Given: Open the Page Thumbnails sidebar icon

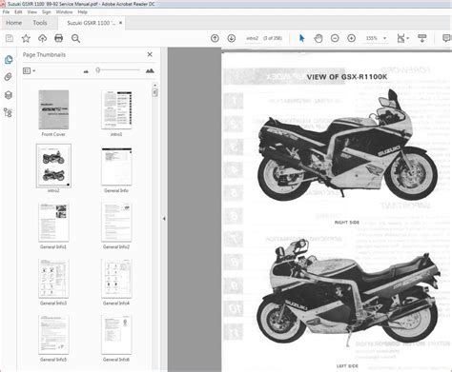Looking at the screenshot, I should [9, 60].
